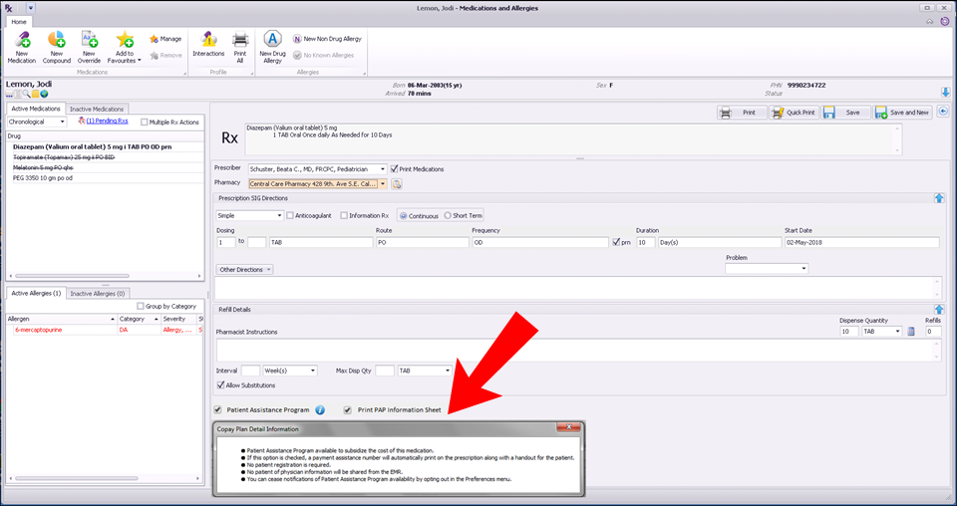Screen dimensions: 957x506
Task: Click the Allergen column header
Action: [x=61, y=319]
